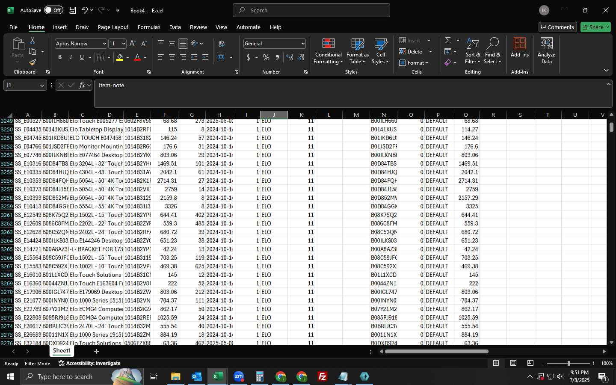Click the Format cells button
Viewport: 616px width, 385px height.
point(414,62)
